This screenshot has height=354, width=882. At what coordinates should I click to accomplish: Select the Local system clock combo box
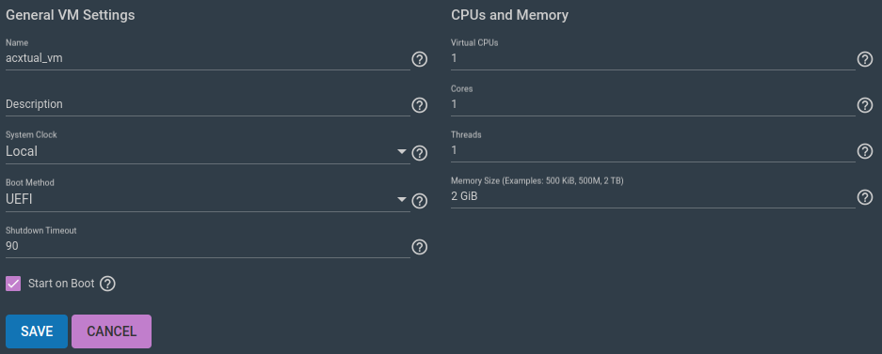coord(208,151)
